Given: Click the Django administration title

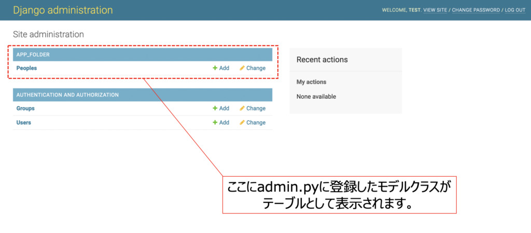Looking at the screenshot, I should click(63, 10).
